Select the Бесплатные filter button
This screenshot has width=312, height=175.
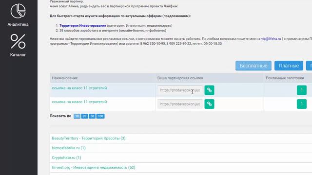[253, 66]
